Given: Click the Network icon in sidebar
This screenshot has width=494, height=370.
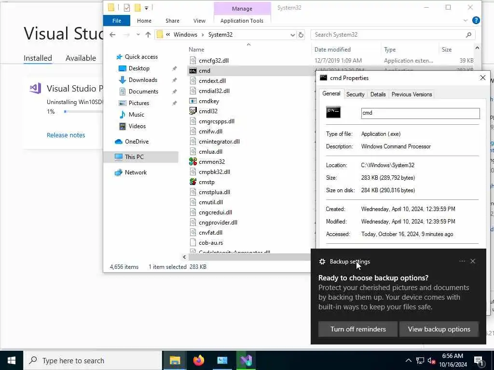Looking at the screenshot, I should pos(119,172).
